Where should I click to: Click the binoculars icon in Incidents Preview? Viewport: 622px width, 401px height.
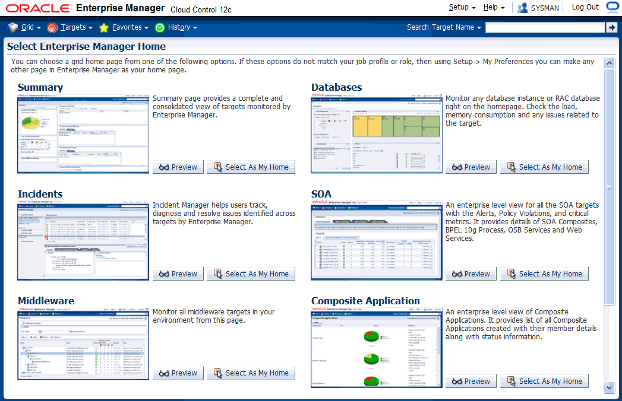164,274
